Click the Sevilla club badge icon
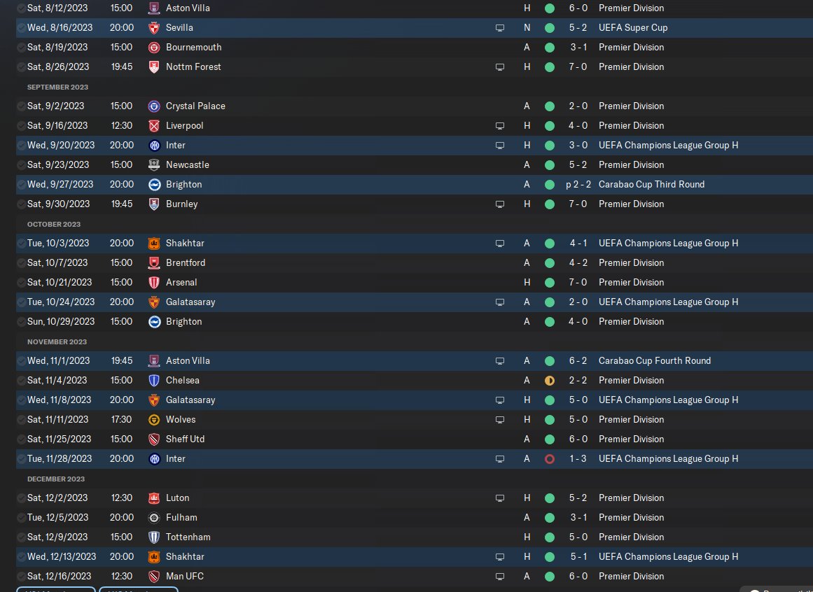This screenshot has width=813, height=592. coord(154,28)
